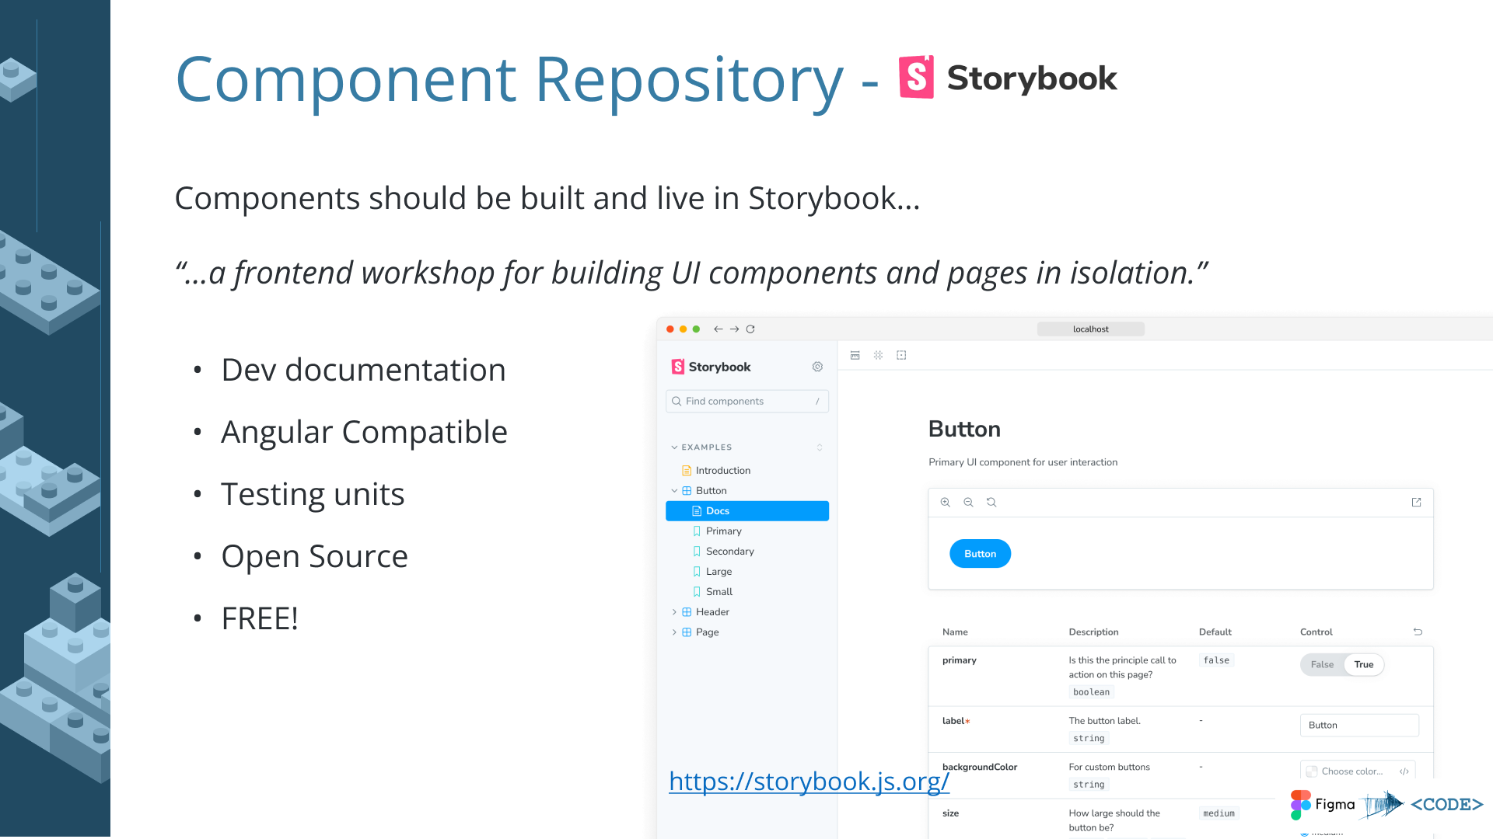Click the browser back arrow
Screen dimensions: 1493x839
718,329
